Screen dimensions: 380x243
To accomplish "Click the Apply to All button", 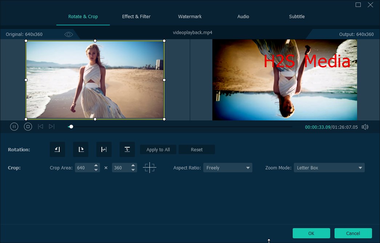I will pos(158,149).
